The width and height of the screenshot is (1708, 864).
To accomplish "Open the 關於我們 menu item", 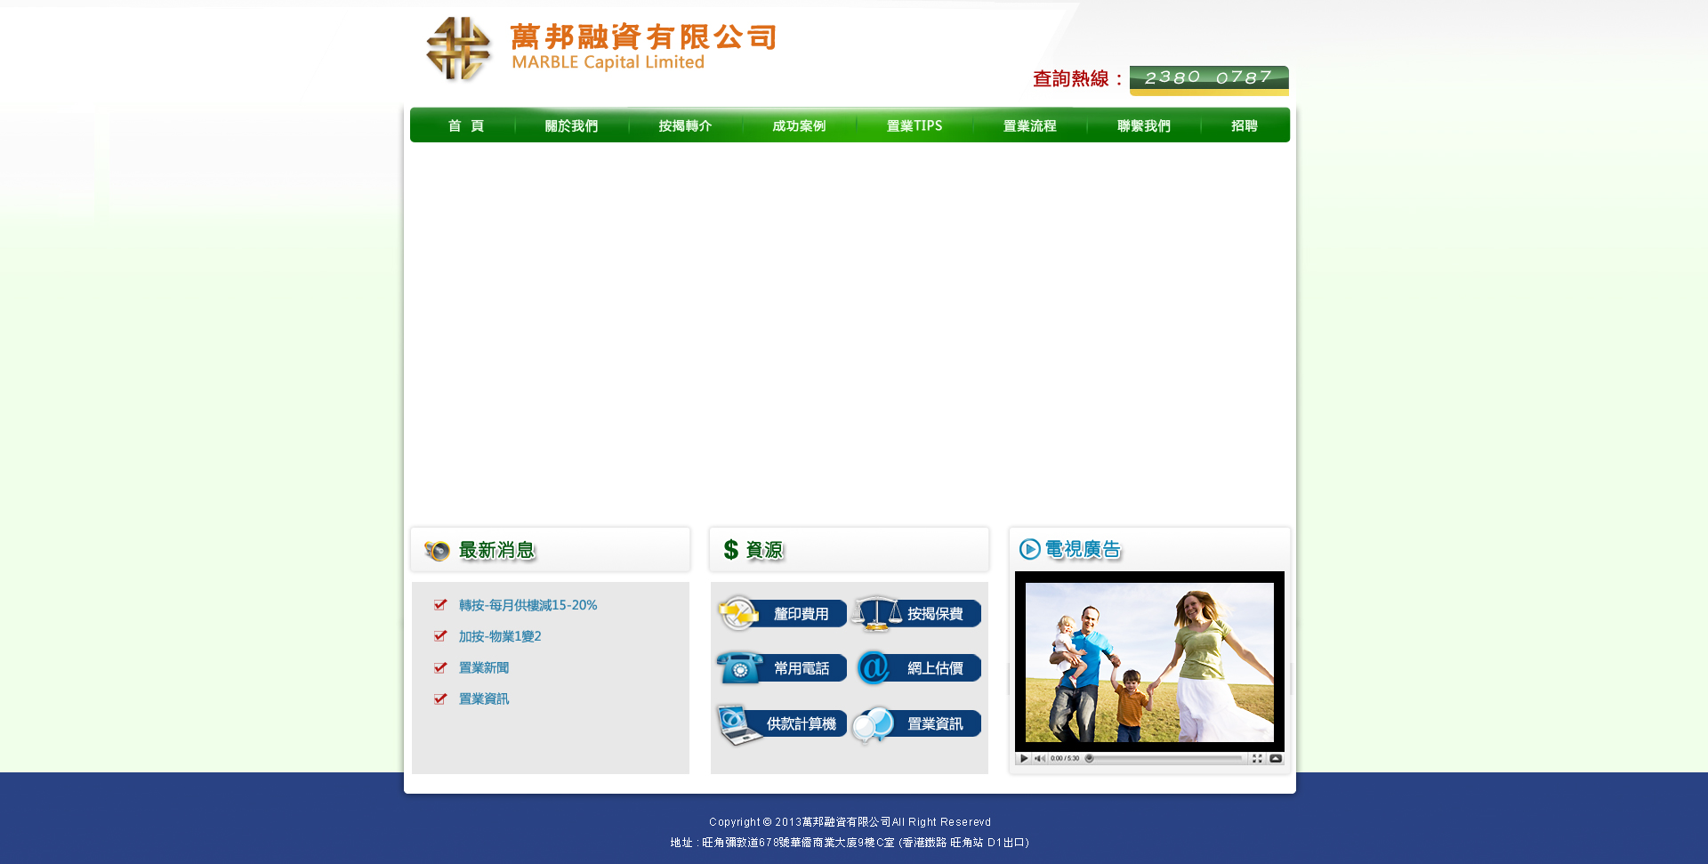I will pyautogui.click(x=571, y=126).
